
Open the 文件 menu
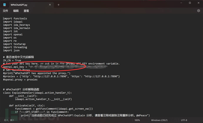[5, 11]
